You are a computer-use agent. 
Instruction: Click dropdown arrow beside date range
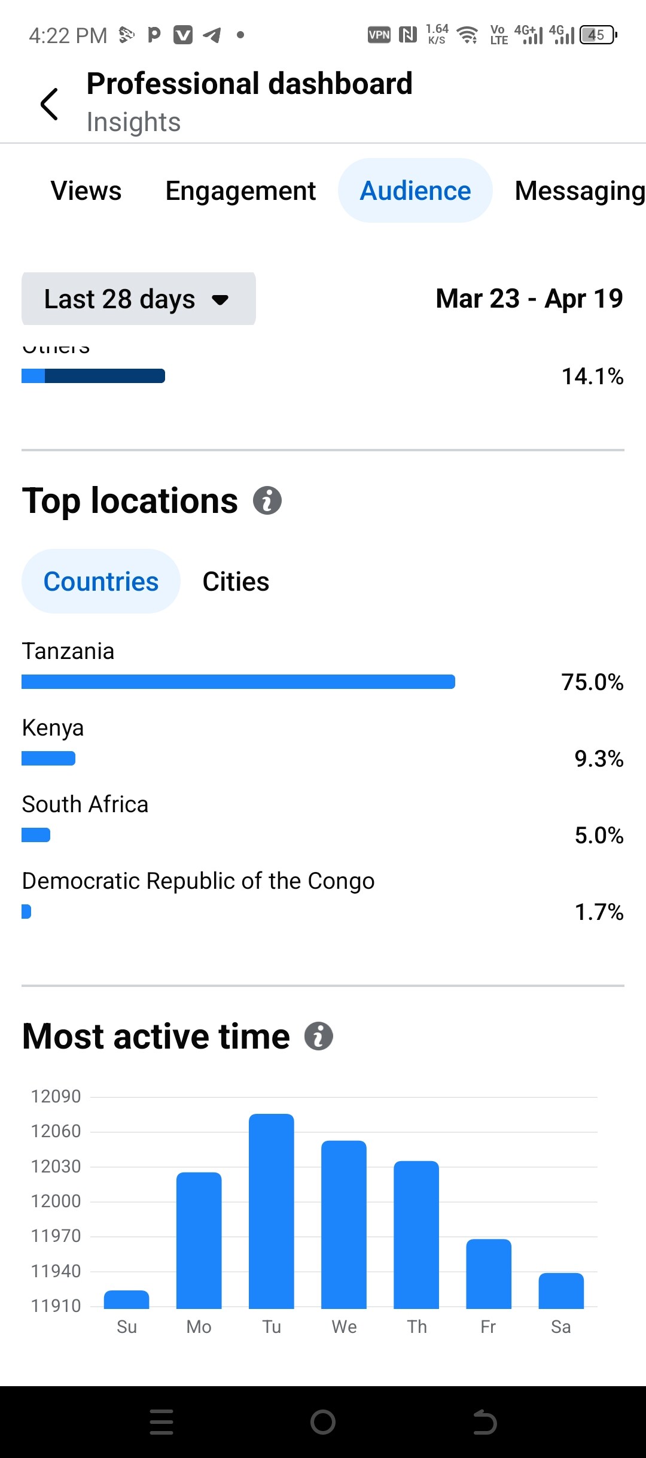click(221, 300)
